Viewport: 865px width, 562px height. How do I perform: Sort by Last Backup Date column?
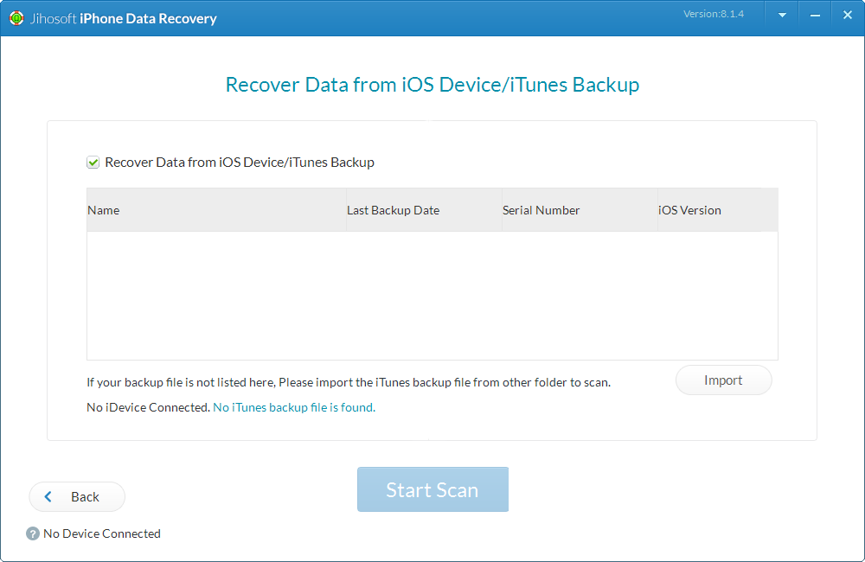[424, 210]
